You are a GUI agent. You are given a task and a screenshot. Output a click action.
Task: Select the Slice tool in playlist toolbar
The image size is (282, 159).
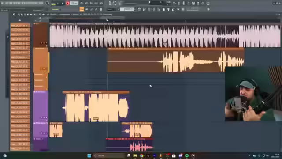point(34,15)
